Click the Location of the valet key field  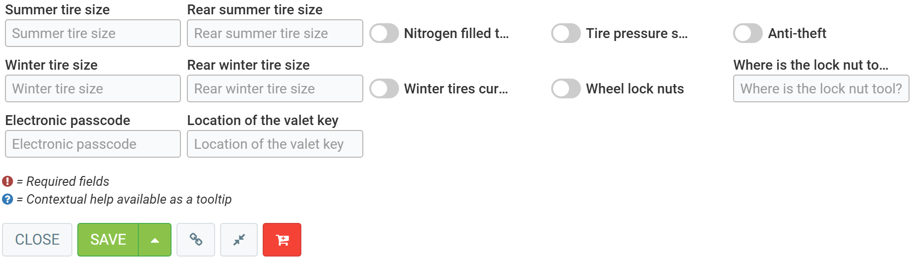point(275,144)
